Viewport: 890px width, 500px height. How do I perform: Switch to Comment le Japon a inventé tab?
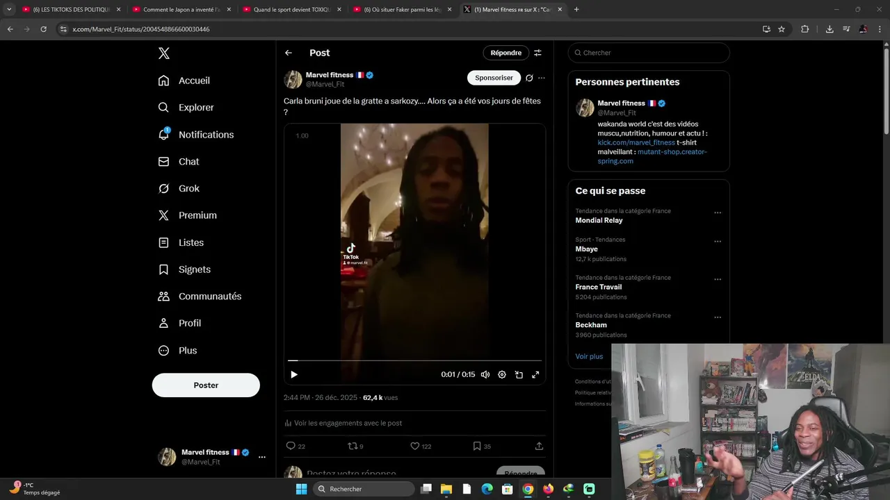coord(181,10)
